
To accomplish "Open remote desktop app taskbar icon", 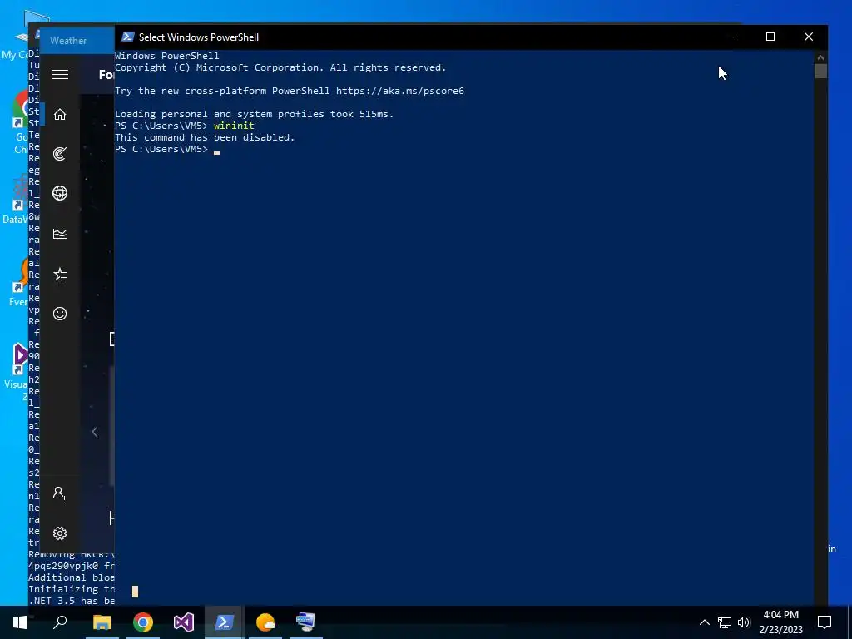I will tap(306, 622).
